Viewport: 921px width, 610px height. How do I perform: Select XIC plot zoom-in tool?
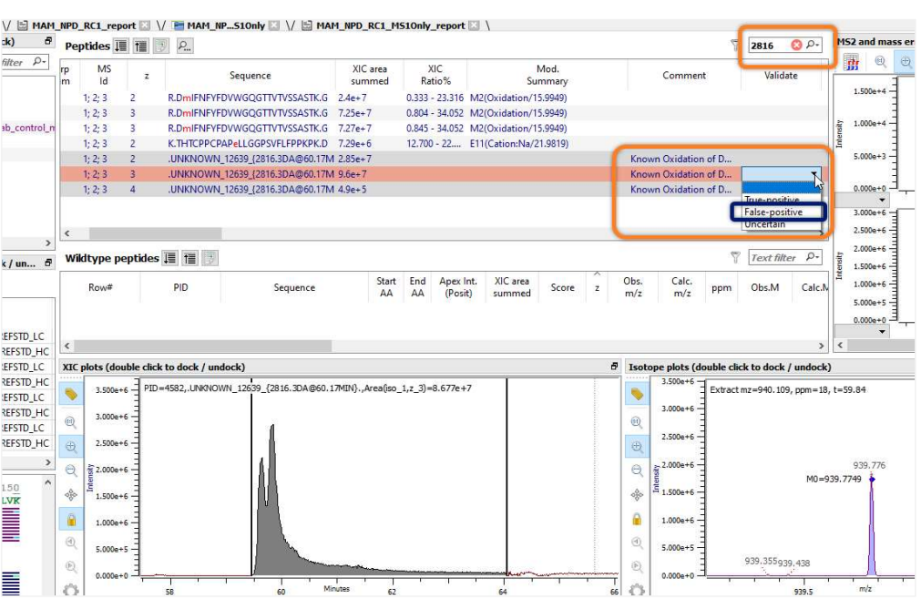[71, 447]
